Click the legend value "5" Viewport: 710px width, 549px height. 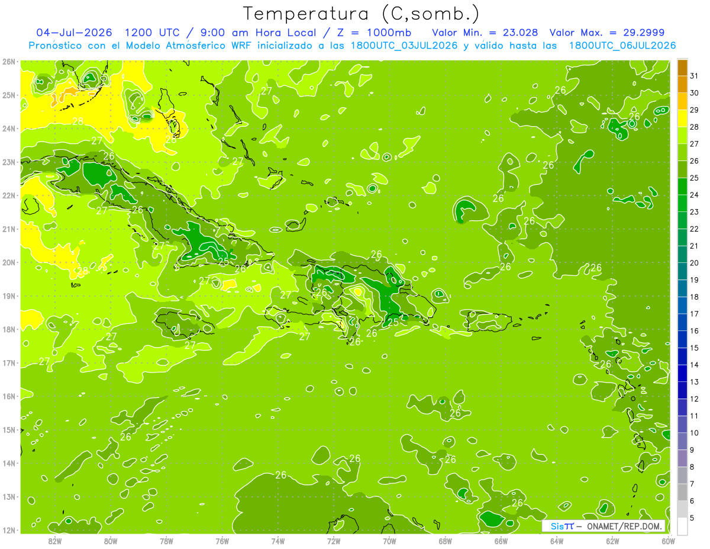click(x=693, y=518)
